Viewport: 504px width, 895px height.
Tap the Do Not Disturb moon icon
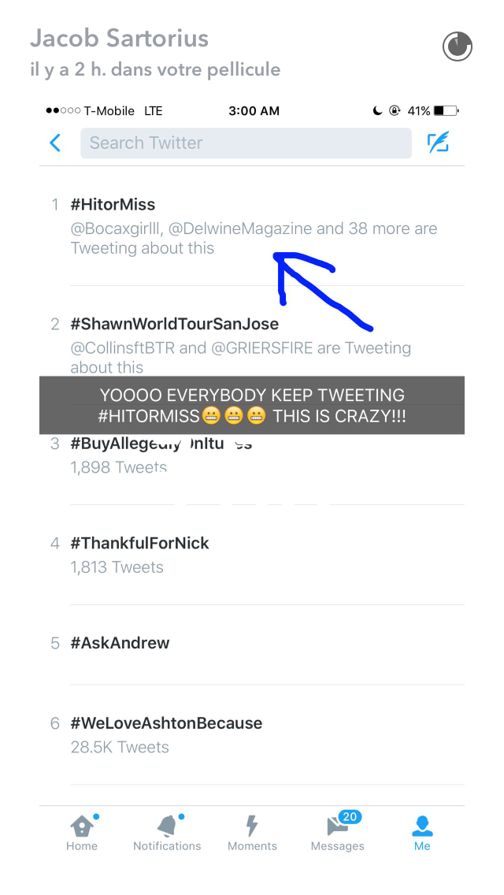click(x=377, y=111)
